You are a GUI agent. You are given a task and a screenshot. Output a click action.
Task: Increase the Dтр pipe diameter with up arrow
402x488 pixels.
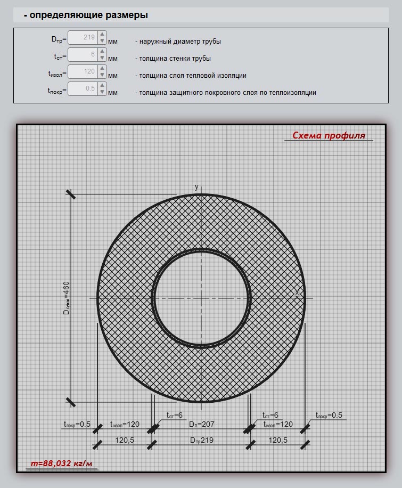coord(102,35)
